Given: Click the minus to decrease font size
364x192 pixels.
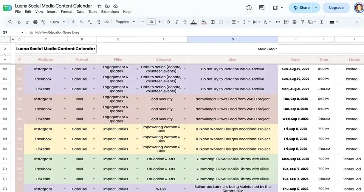Looking at the screenshot, I should [x=143, y=22].
